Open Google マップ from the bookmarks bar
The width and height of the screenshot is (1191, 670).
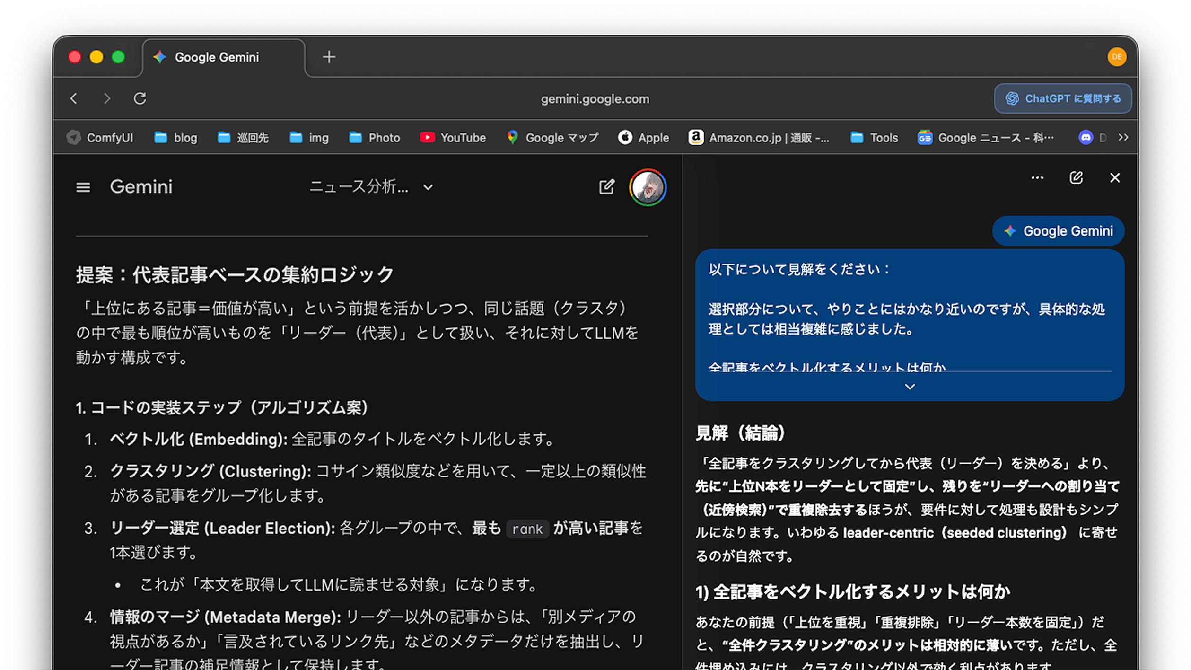coord(552,138)
